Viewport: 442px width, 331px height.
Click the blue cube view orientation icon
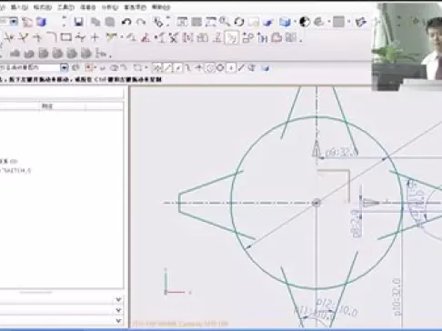(285, 22)
